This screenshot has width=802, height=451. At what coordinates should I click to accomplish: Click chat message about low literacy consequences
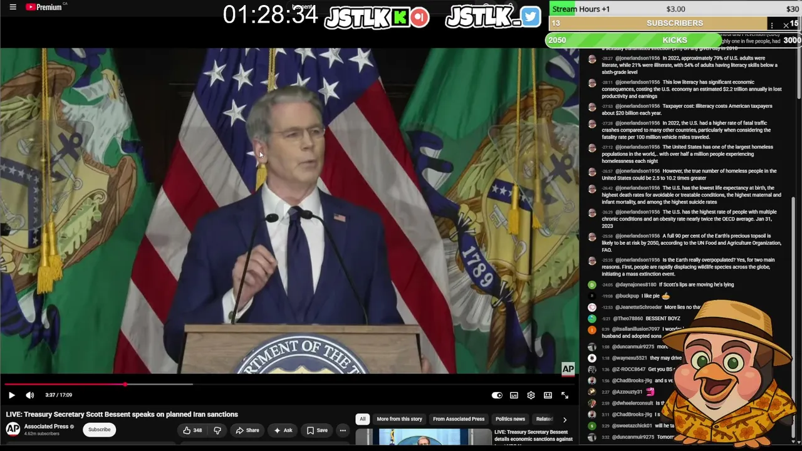(x=685, y=89)
